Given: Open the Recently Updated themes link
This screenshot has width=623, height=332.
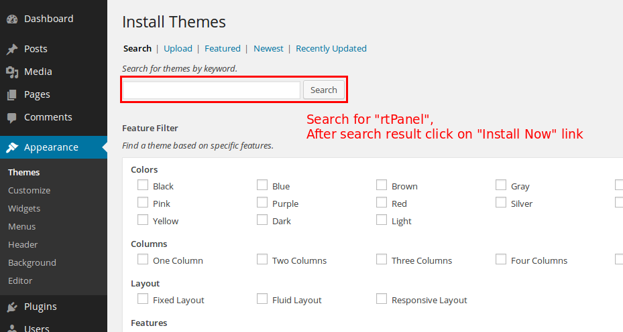Looking at the screenshot, I should 331,48.
